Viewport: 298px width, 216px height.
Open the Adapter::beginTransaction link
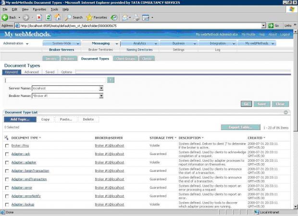(x=30, y=170)
